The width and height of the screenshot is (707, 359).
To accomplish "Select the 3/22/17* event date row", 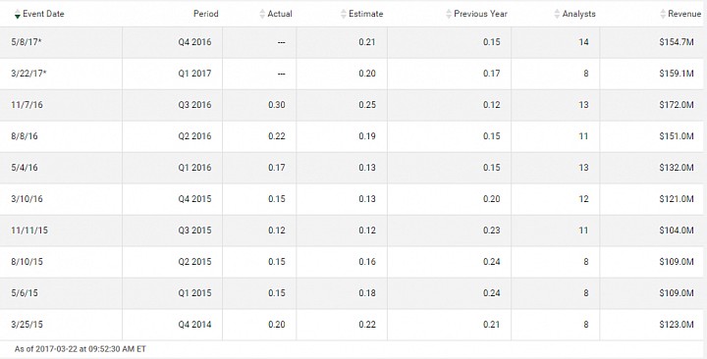I will coord(353,74).
